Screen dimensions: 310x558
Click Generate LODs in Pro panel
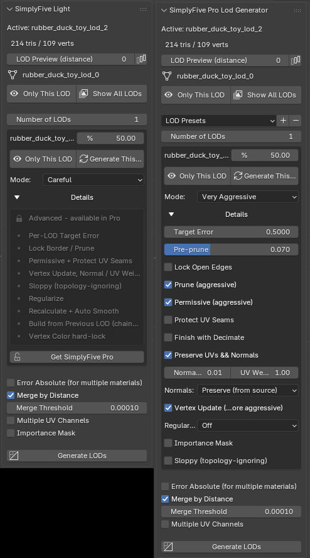pos(231,547)
